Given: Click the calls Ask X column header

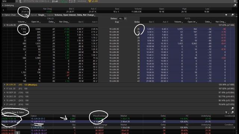Looking at the screenshot, I should (94, 22).
